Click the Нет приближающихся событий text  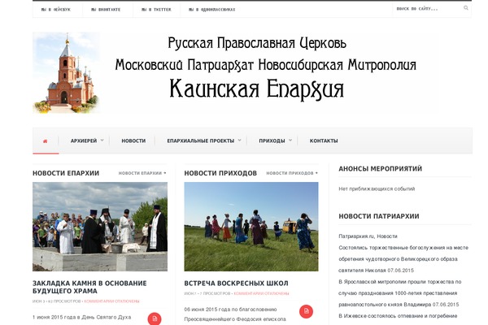click(x=377, y=188)
